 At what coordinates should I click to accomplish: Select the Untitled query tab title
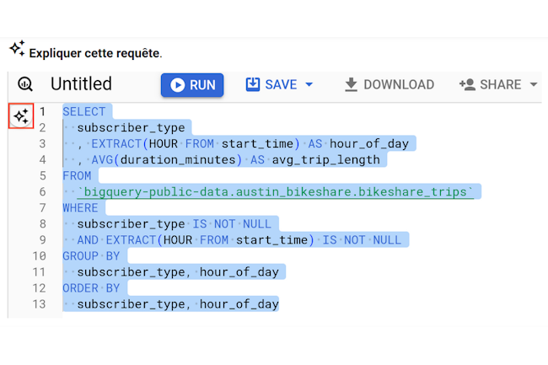(81, 83)
